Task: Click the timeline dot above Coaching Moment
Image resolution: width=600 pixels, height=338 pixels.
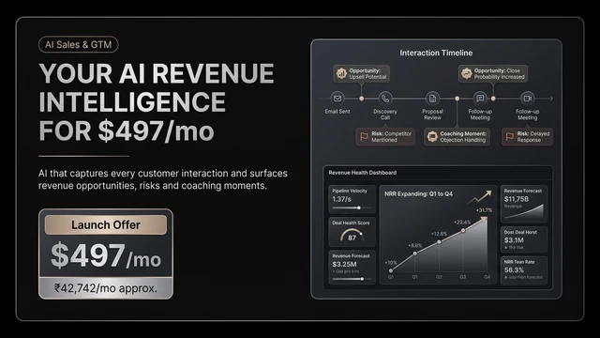Action: coord(457,99)
